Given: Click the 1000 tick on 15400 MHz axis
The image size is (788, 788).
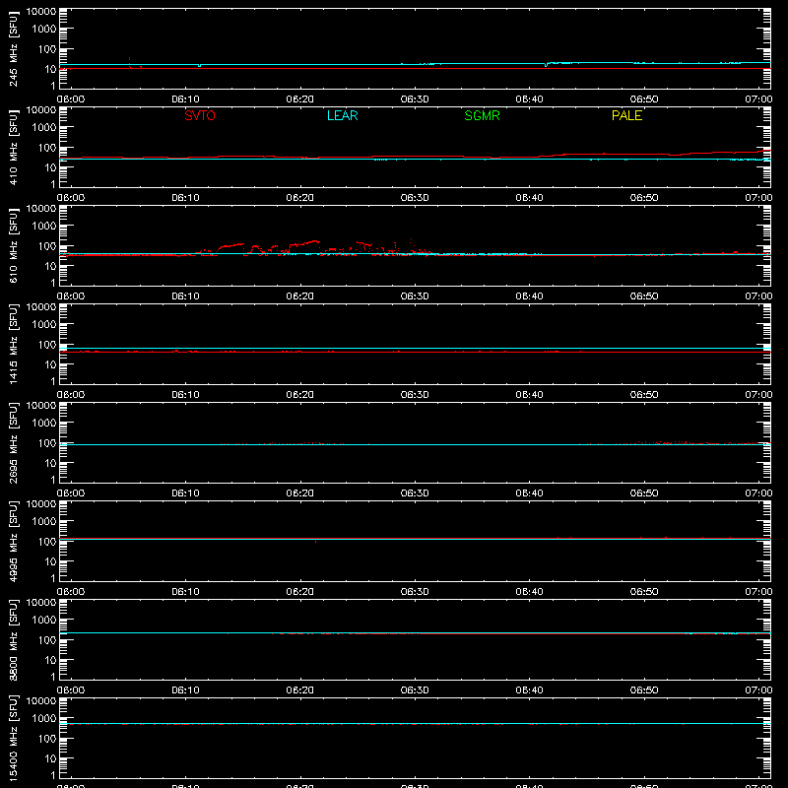Looking at the screenshot, I should click(44, 719).
